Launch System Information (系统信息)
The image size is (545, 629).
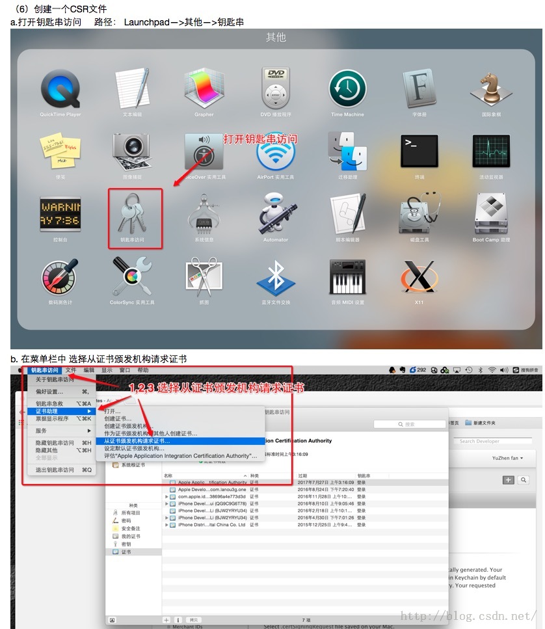[x=204, y=214]
